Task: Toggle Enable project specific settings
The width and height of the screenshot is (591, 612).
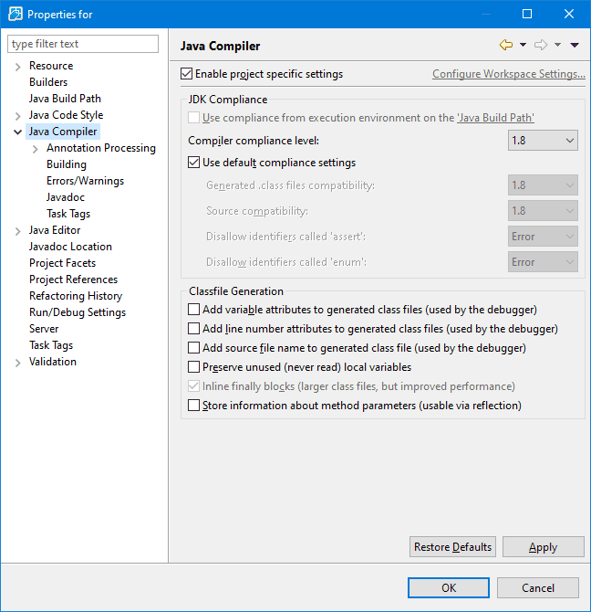Action: pyautogui.click(x=187, y=74)
